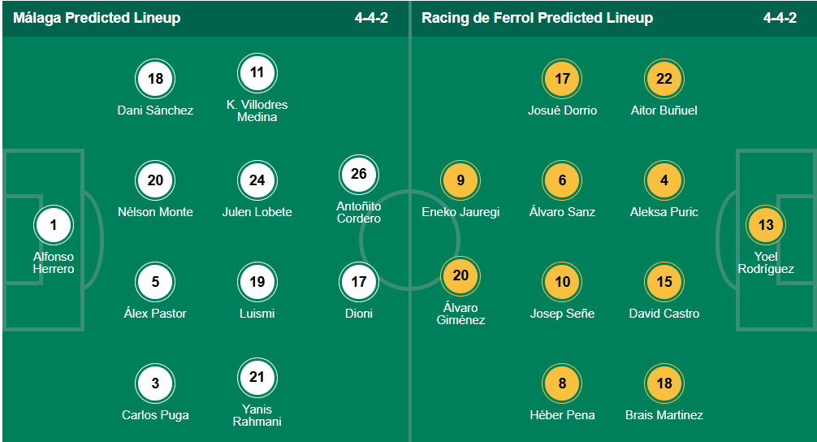
Task: Click the Racing de Ferrol Predicted Lineup heading
Action: pos(537,18)
